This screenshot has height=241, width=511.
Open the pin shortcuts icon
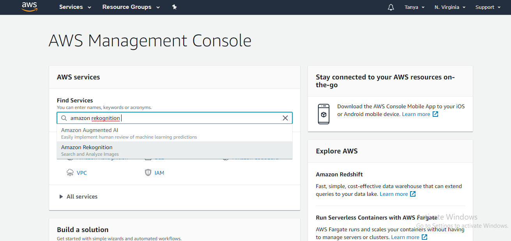[174, 7]
